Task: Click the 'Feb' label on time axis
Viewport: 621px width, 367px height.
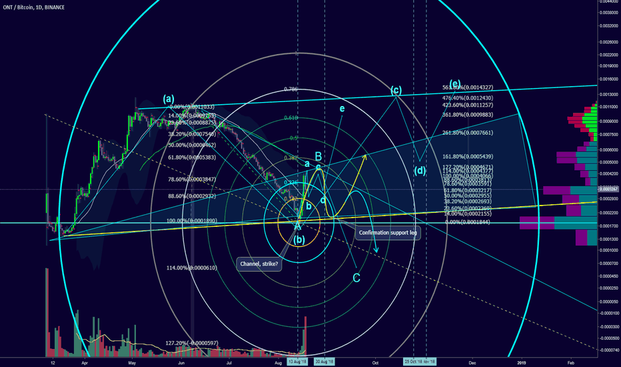Action: click(571, 362)
